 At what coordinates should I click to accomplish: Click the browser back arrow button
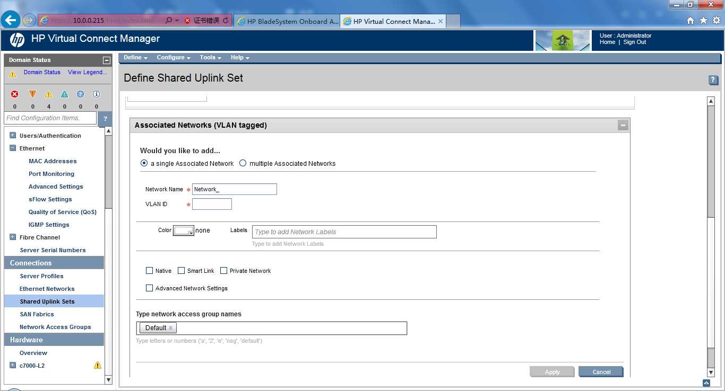click(x=11, y=21)
